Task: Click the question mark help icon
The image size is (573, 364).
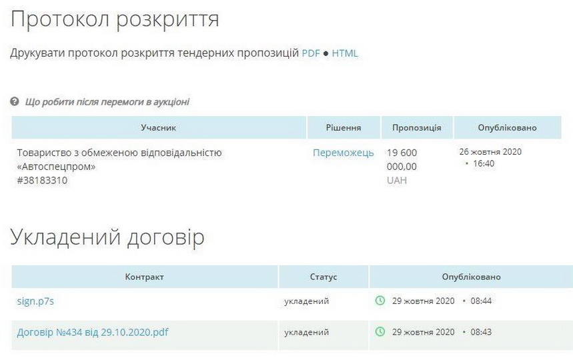Action: [15, 102]
